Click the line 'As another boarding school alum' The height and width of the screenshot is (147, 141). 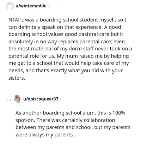tap(70, 113)
